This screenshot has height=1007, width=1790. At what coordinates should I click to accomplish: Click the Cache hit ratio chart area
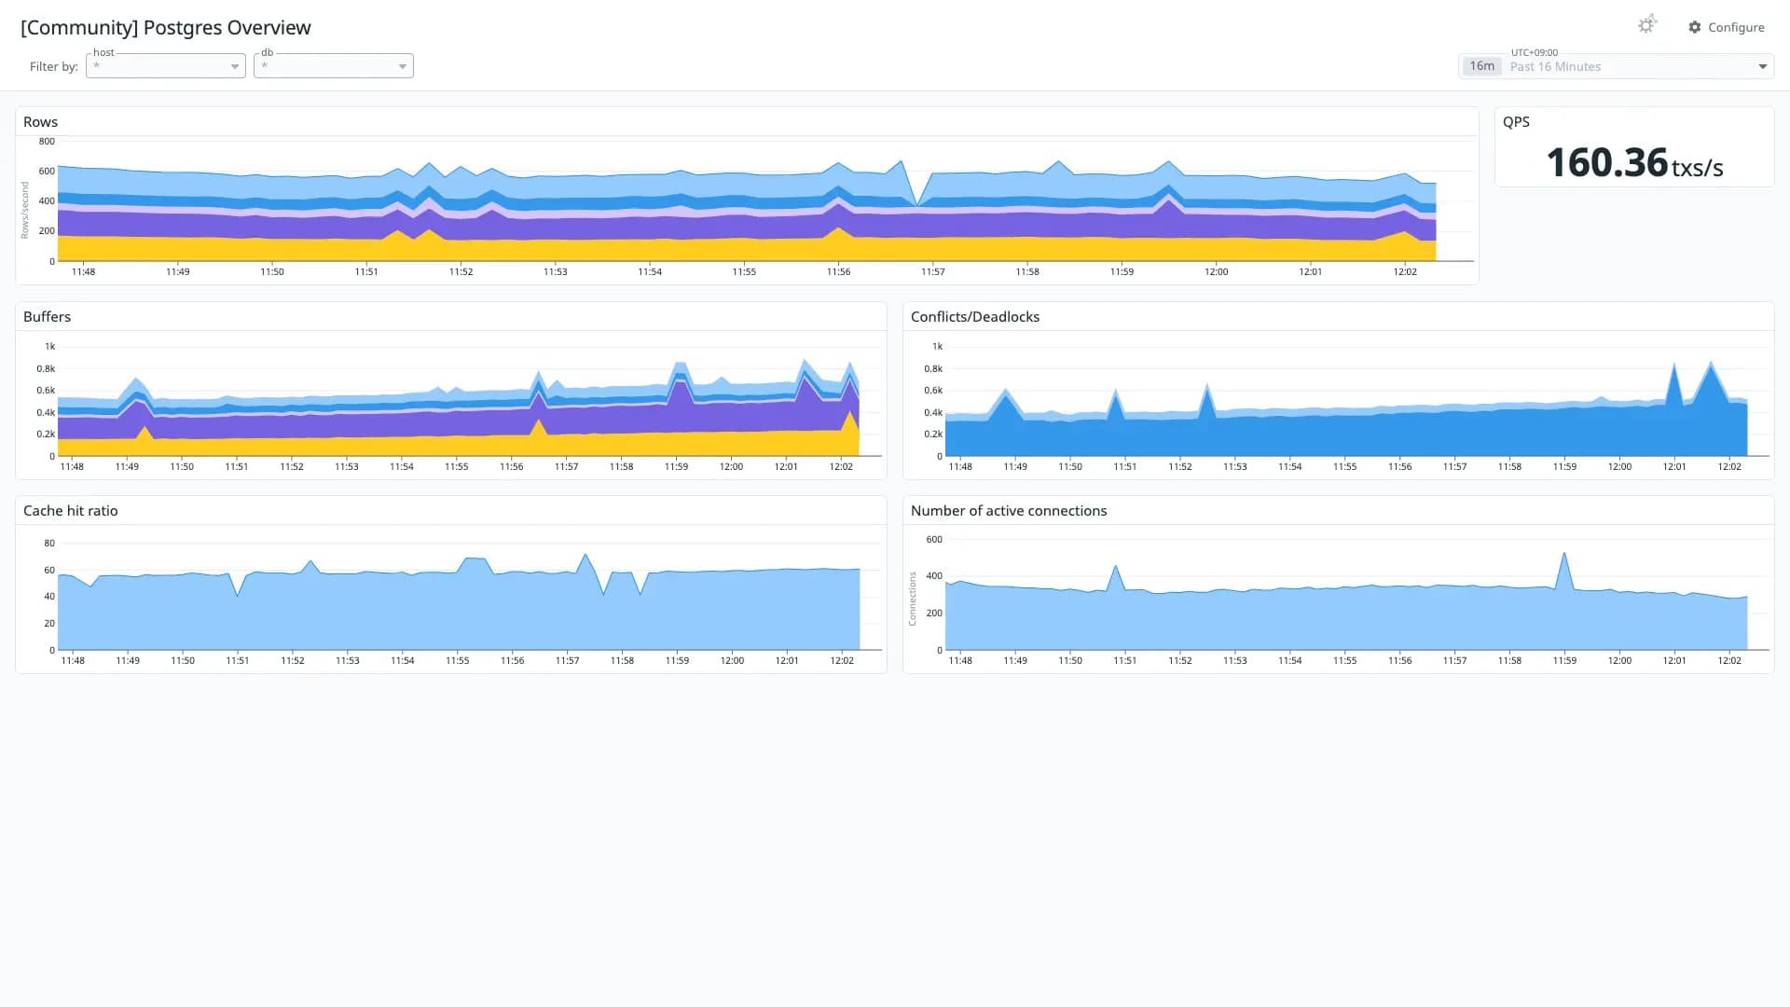(x=457, y=611)
